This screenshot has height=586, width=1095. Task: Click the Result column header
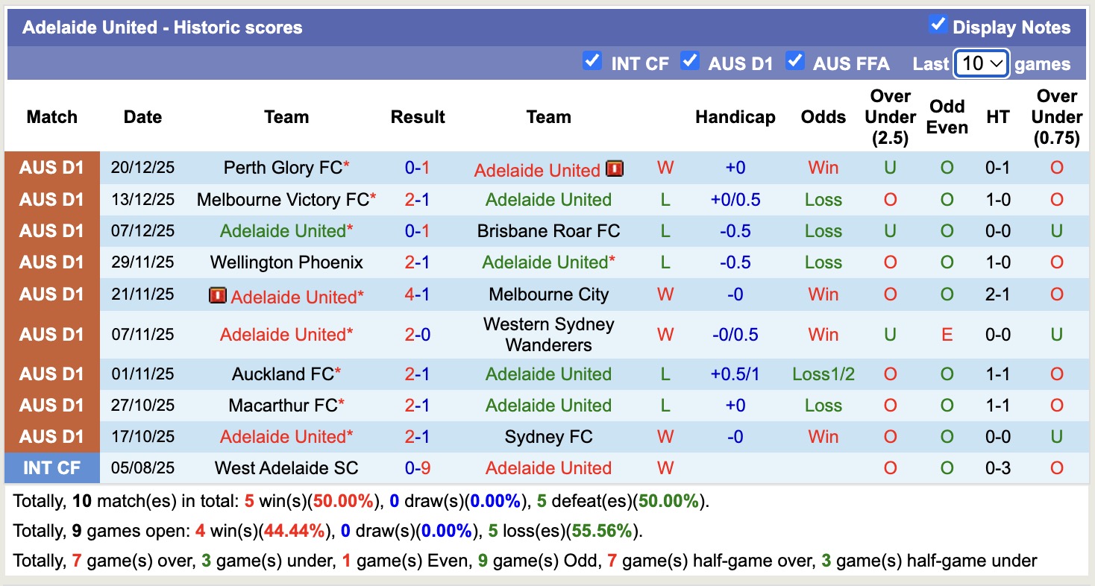(x=418, y=117)
